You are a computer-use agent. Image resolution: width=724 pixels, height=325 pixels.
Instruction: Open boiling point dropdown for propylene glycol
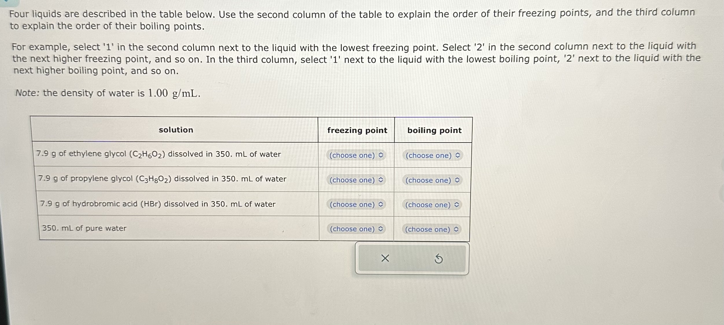[433, 180]
